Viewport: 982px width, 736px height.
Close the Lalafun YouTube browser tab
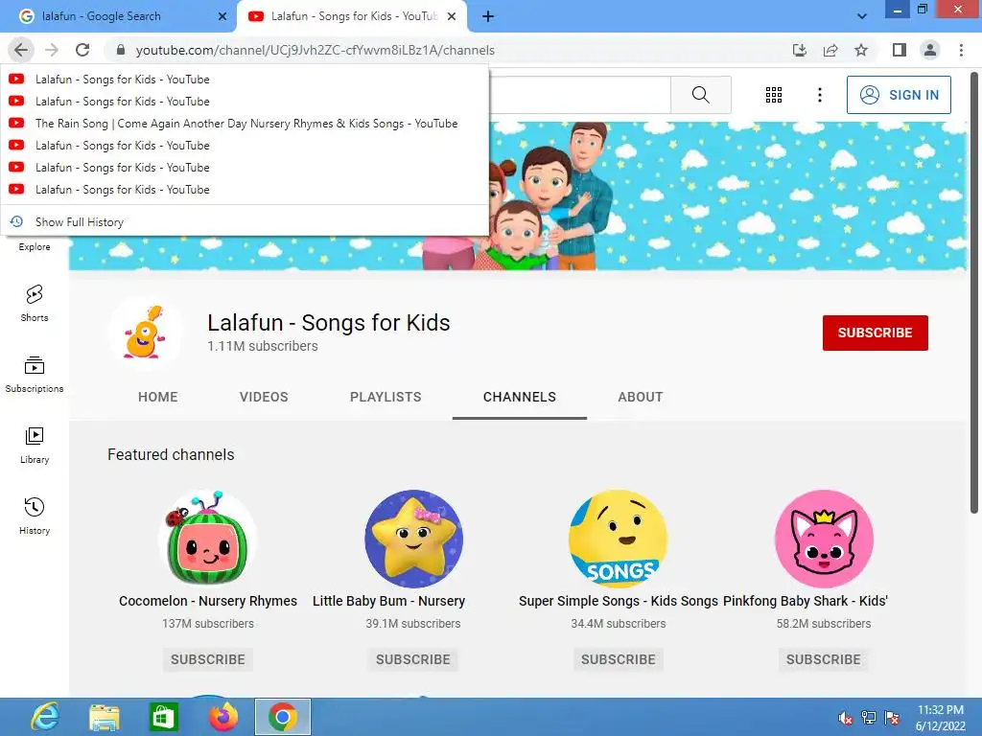(452, 16)
